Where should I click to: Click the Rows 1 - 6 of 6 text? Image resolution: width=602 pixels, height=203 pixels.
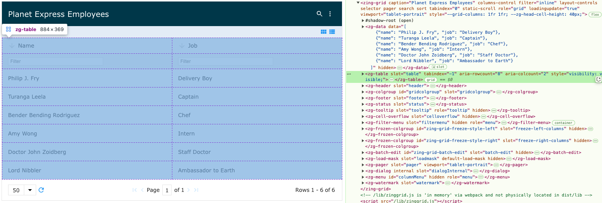(x=315, y=190)
